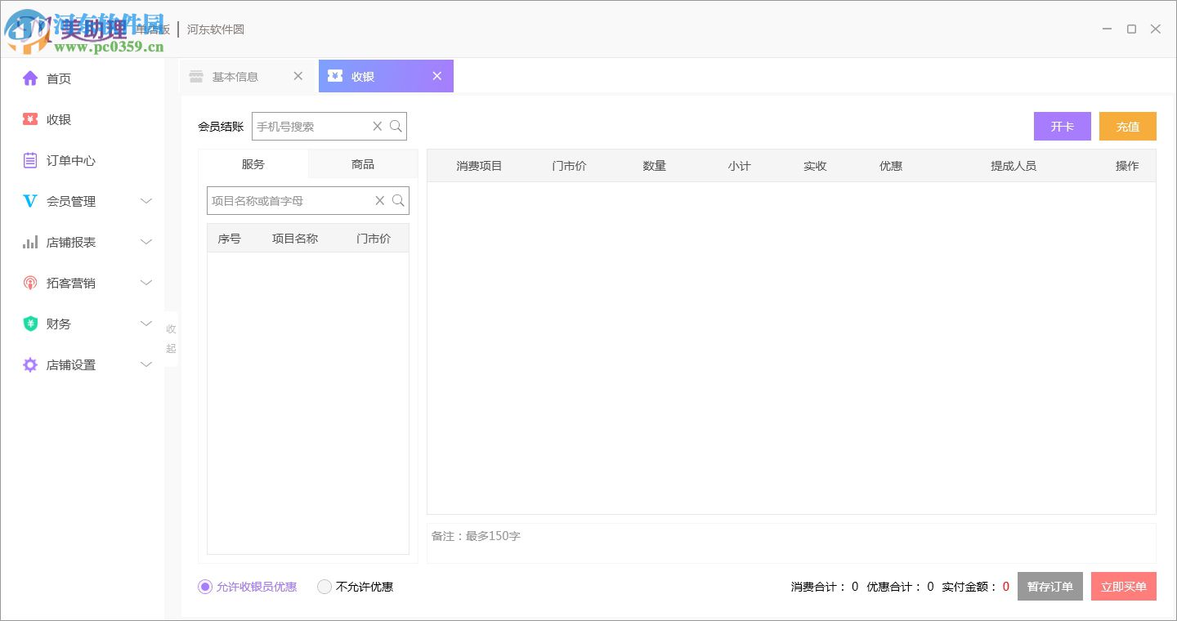The width and height of the screenshot is (1177, 621).
Task: Choose the 不允许优惠 option
Action: point(324,587)
